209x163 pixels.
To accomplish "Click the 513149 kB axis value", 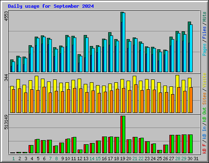I will coord(6,122).
